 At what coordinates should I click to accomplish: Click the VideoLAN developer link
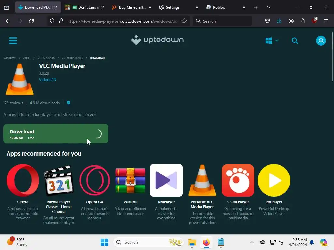click(x=48, y=80)
